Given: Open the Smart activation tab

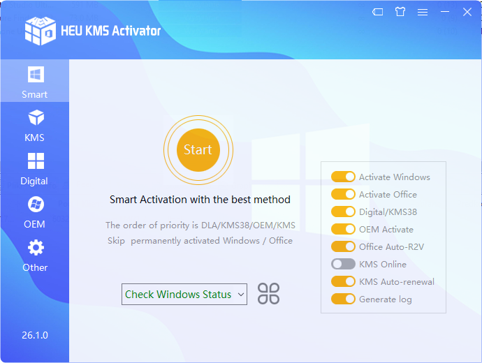Looking at the screenshot, I should 35,81.
